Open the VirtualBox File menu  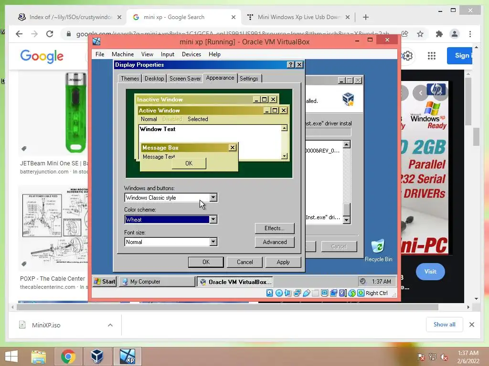point(100,54)
